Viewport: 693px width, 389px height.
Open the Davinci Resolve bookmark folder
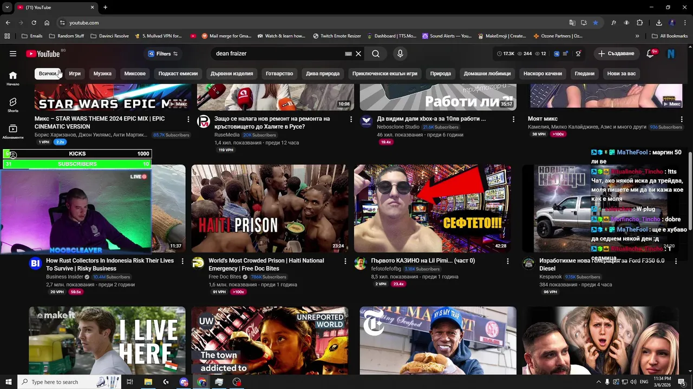point(109,36)
